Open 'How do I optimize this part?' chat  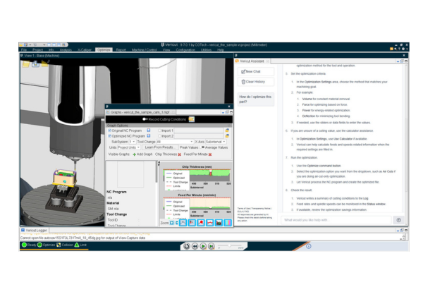(255, 99)
